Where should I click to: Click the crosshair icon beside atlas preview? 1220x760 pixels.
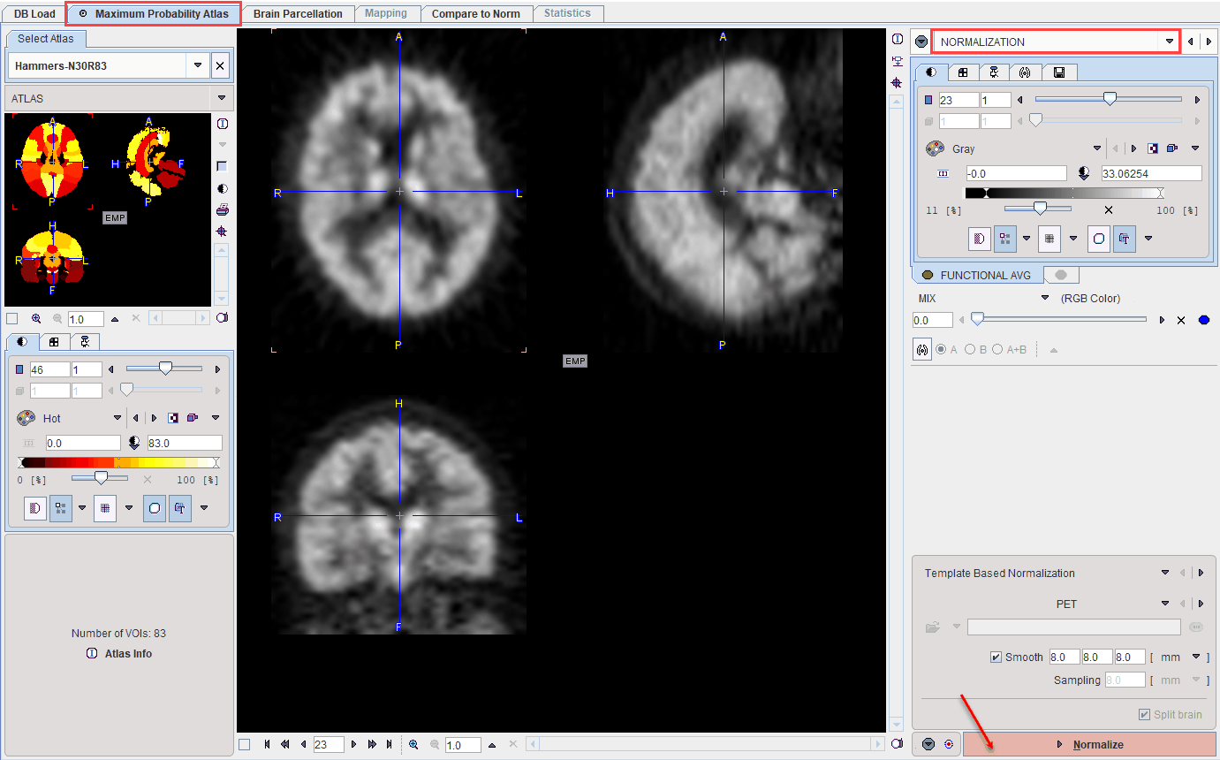point(223,231)
